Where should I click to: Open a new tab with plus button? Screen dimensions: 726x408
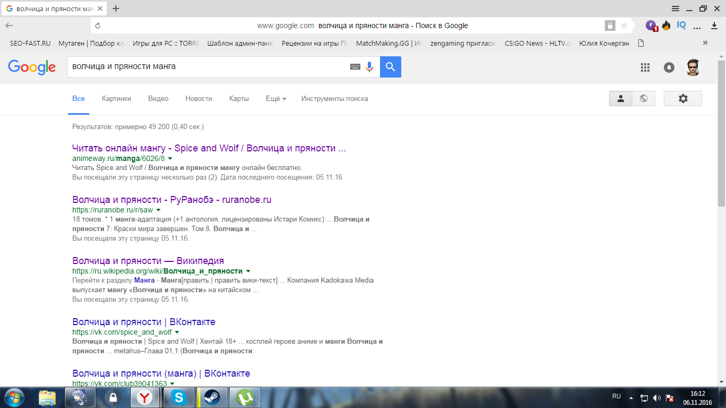tap(116, 8)
